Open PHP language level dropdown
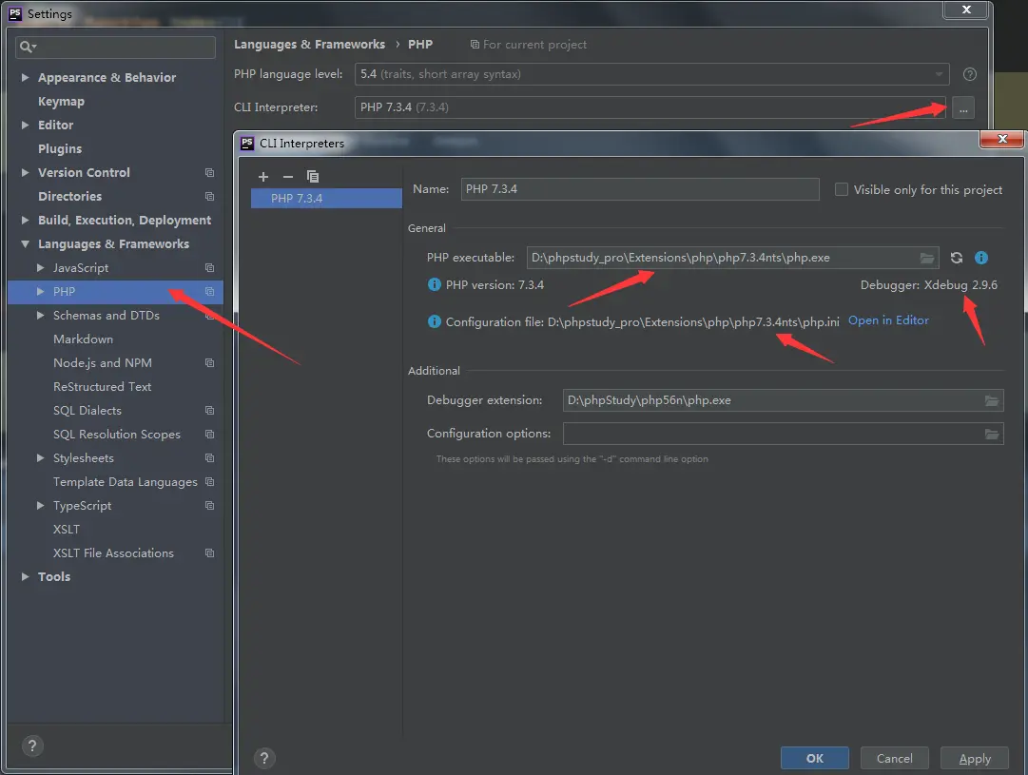Screen dimensions: 1028x775 click(x=652, y=74)
